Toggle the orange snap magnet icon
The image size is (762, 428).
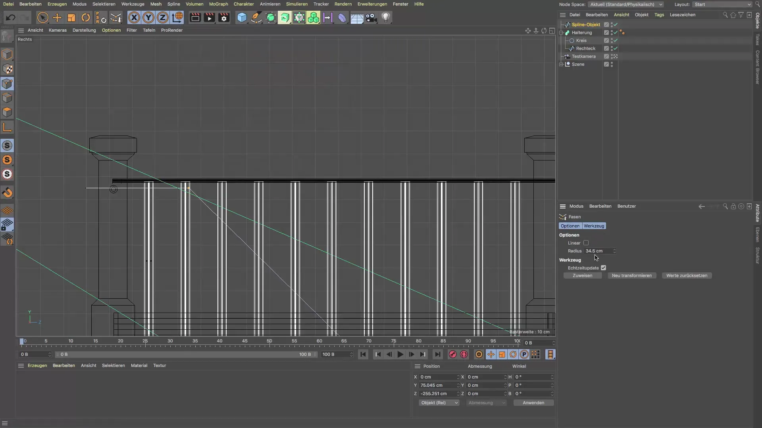click(7, 193)
